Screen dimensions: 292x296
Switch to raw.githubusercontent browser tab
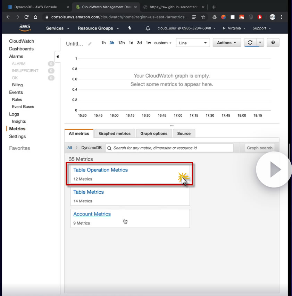pos(173,7)
